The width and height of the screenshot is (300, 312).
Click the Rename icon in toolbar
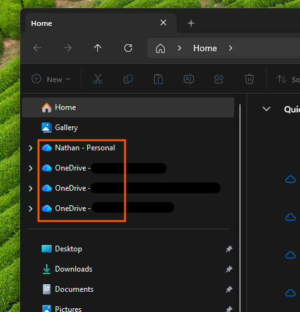click(x=189, y=79)
